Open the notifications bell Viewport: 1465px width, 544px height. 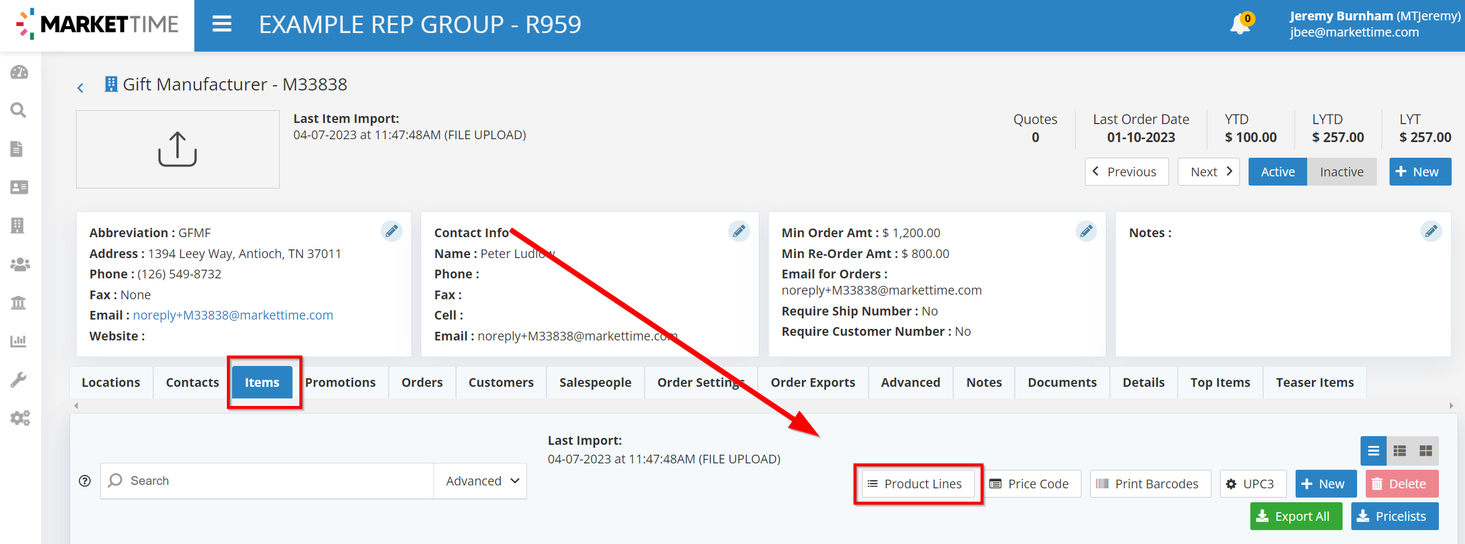click(x=1242, y=23)
